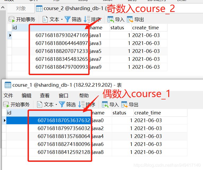This screenshot has width=203, height=170.
Task: Click the Sort icon in course_1 toolbar
Action: [81, 104]
